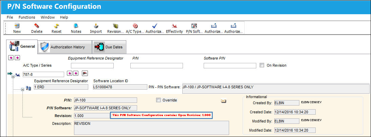The image size is (371, 137).
Task: Click the equipment icon beside 1 ERD
Action: click(28, 88)
